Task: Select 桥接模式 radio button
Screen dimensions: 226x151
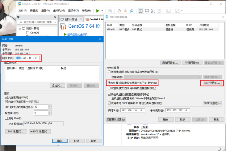Action: coord(109,72)
